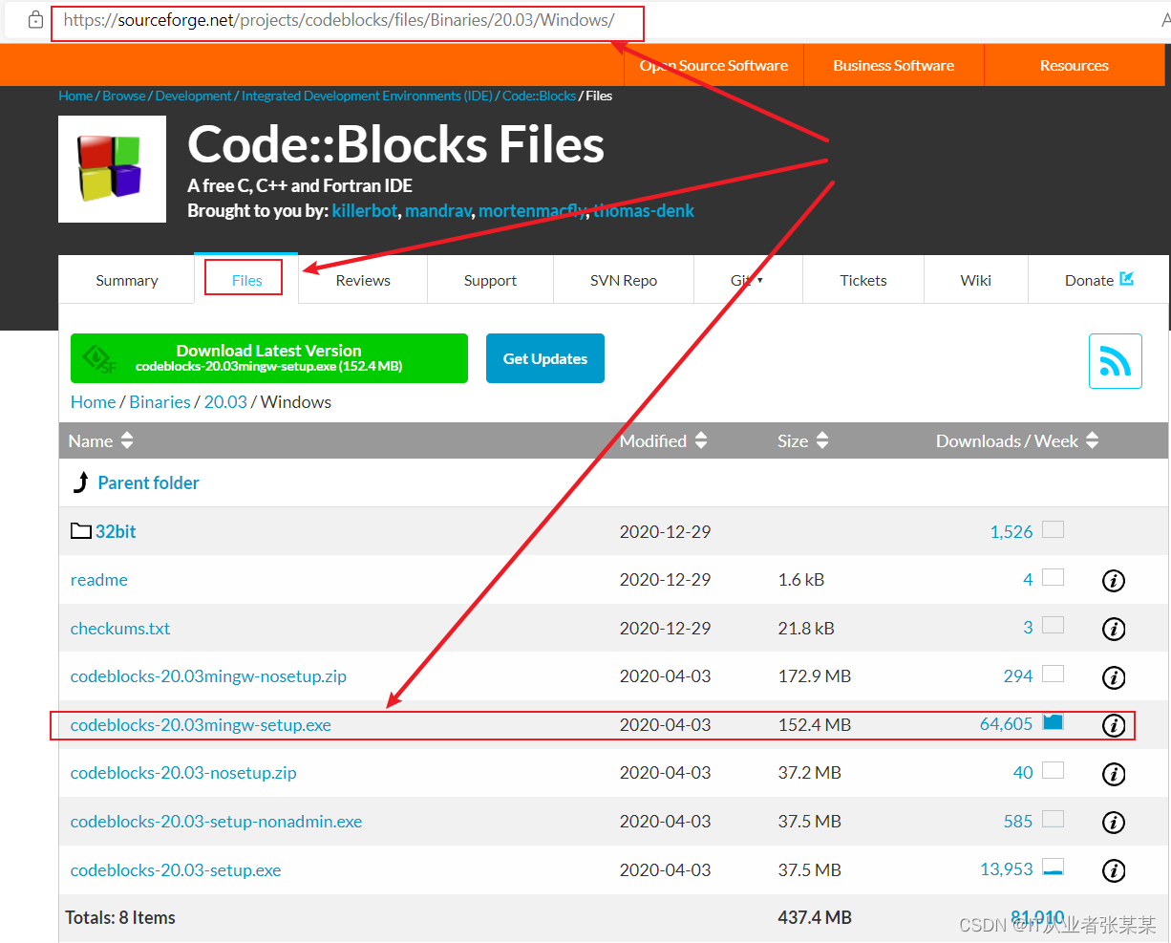Switch to the Reviews tab

coord(363,279)
